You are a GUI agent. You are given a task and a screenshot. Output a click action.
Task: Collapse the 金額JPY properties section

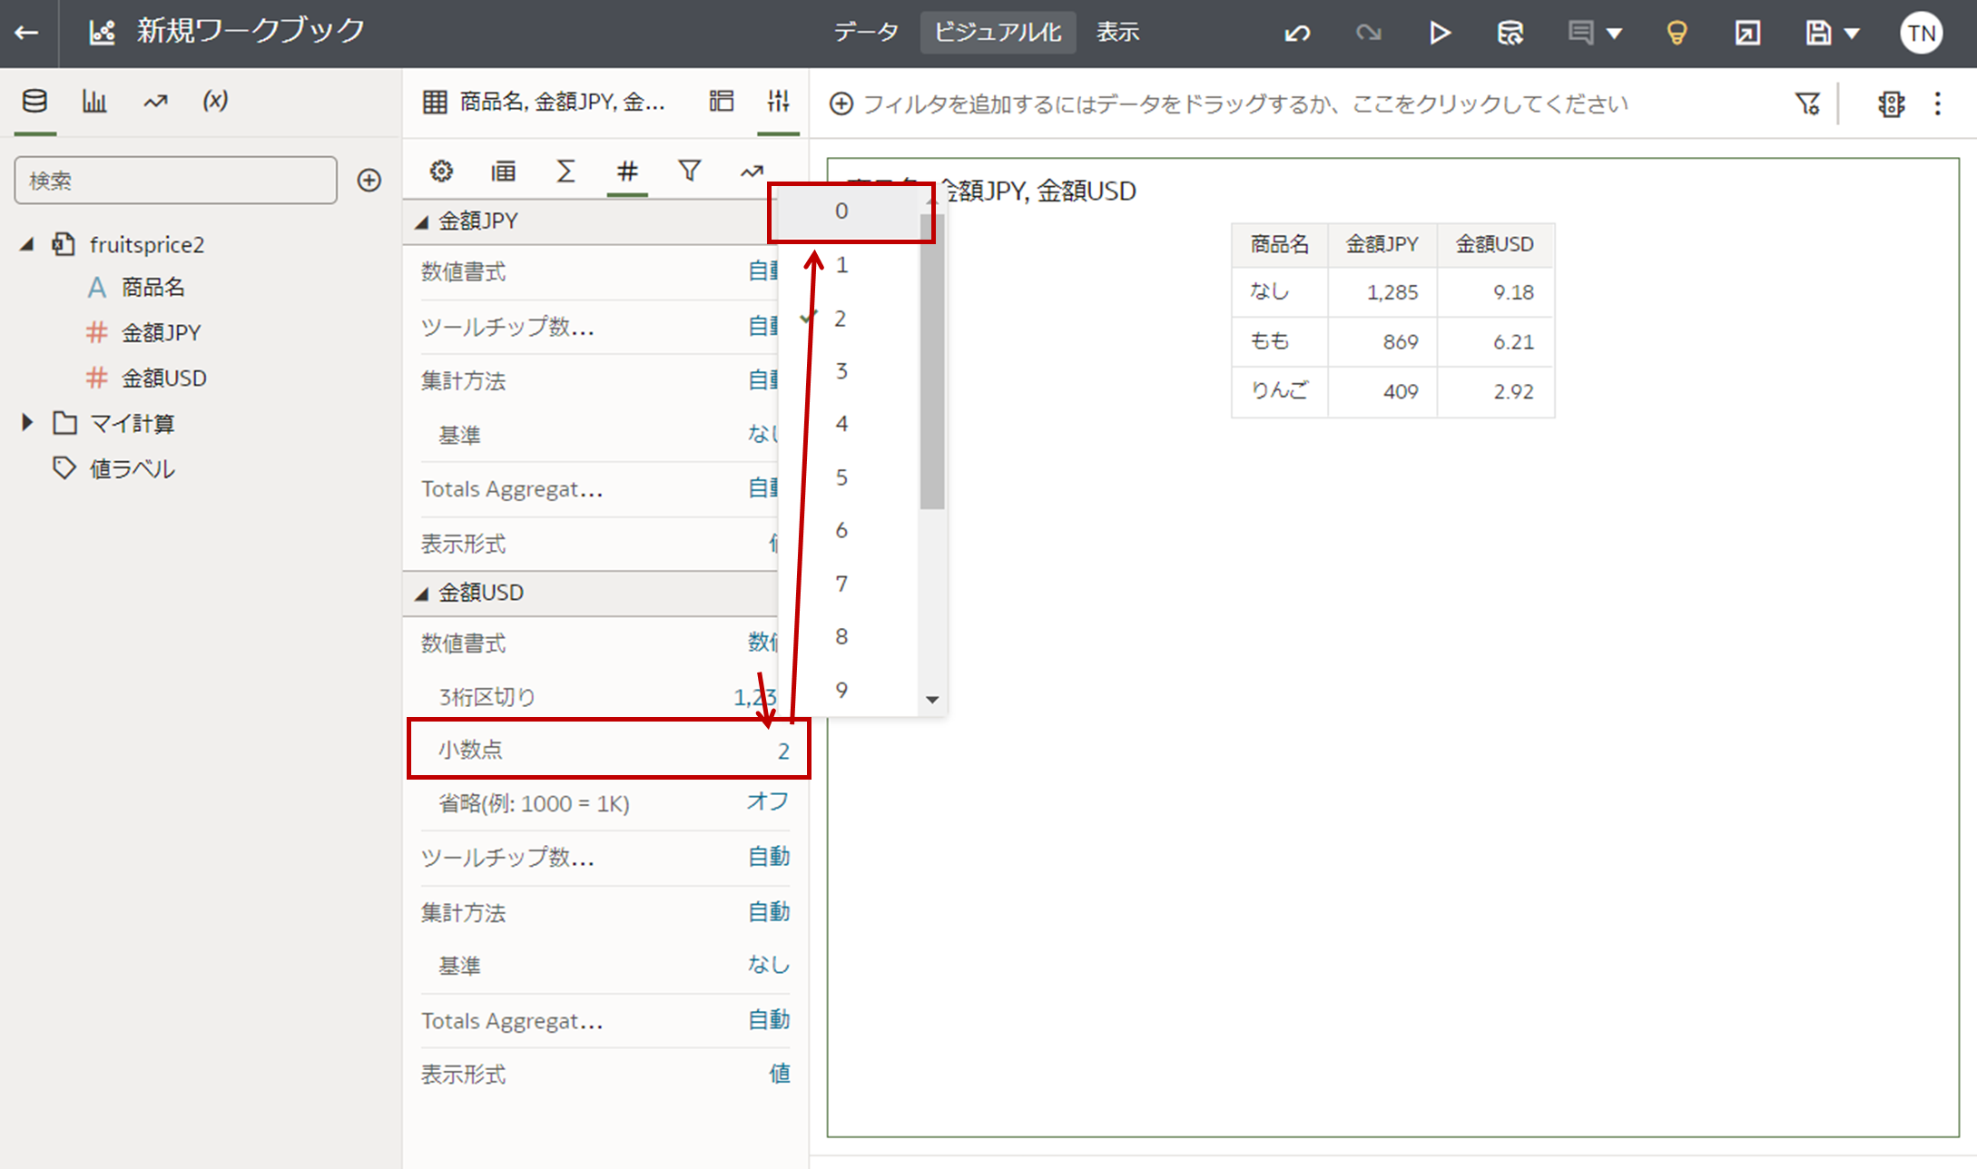coord(422,221)
